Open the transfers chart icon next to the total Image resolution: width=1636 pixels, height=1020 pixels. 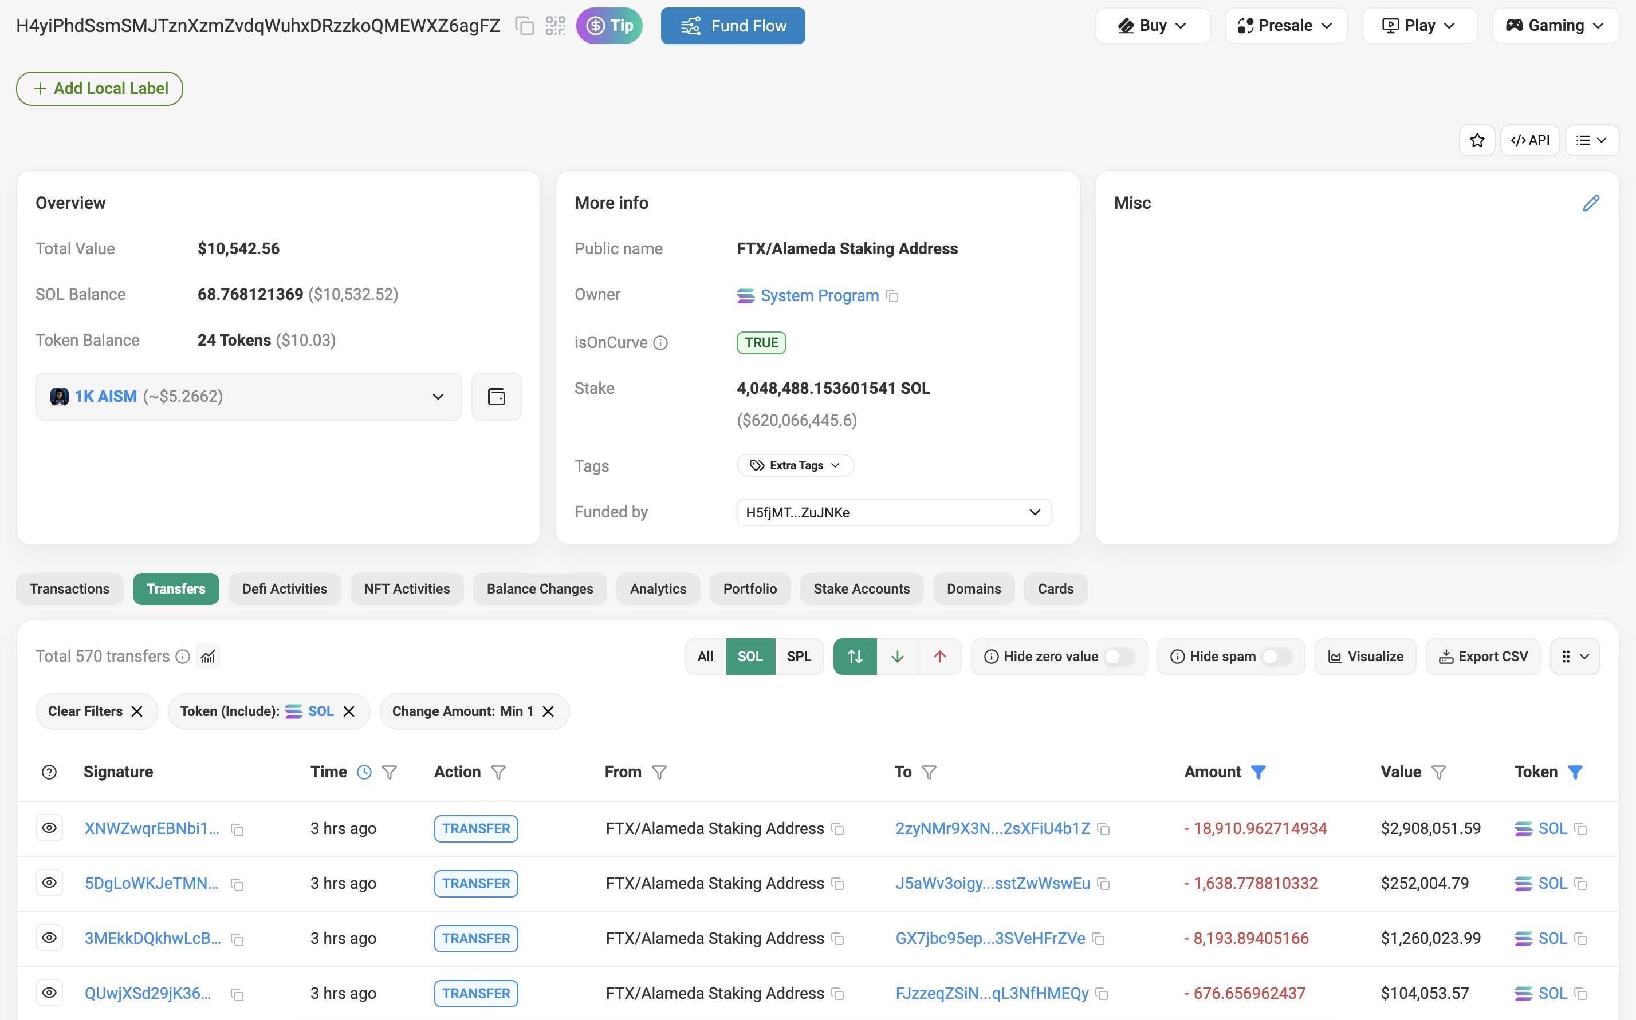208,657
